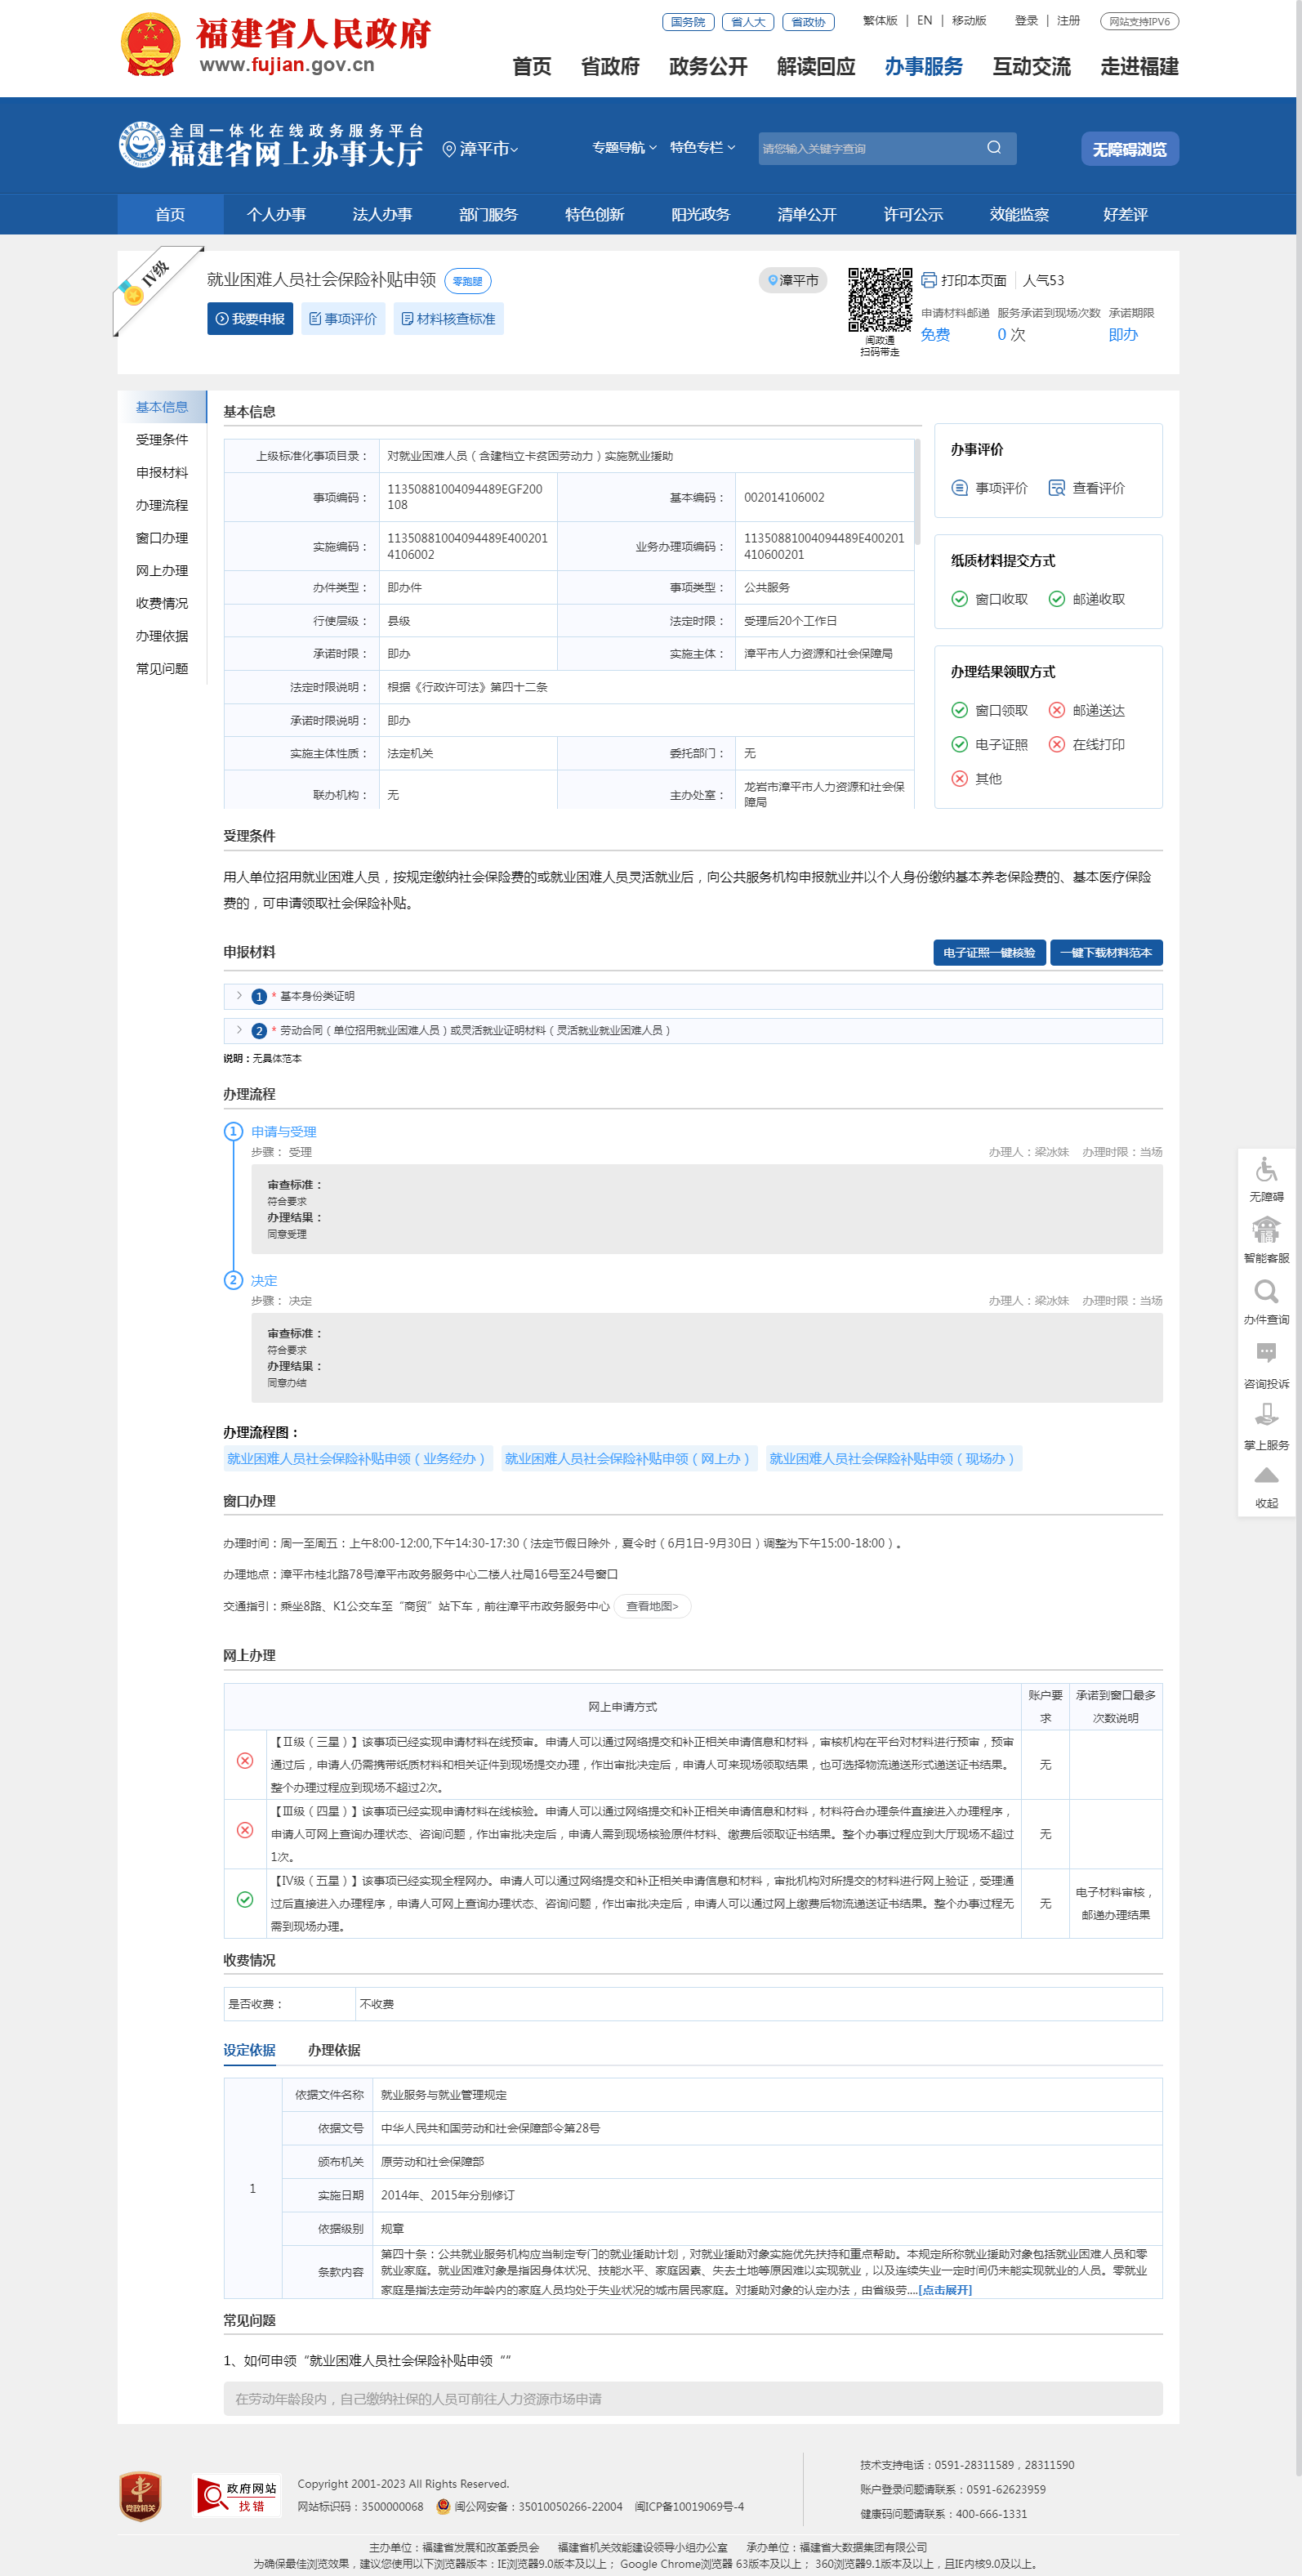Screen dimensions: 1302x2576
Task: Click 邮递送达 cross icon
Action: 1056,710
